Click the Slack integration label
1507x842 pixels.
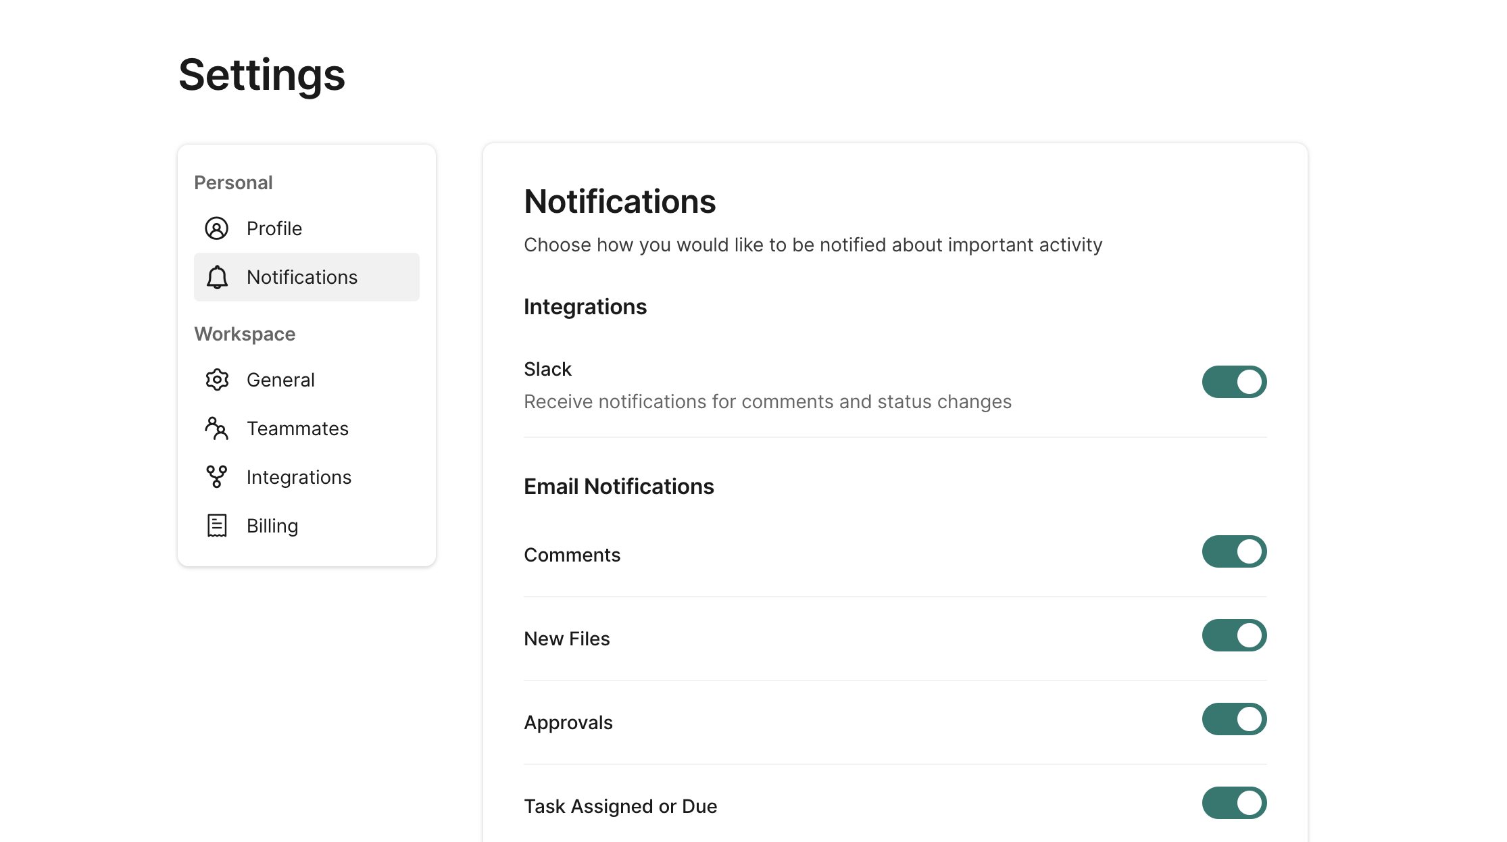pos(547,369)
